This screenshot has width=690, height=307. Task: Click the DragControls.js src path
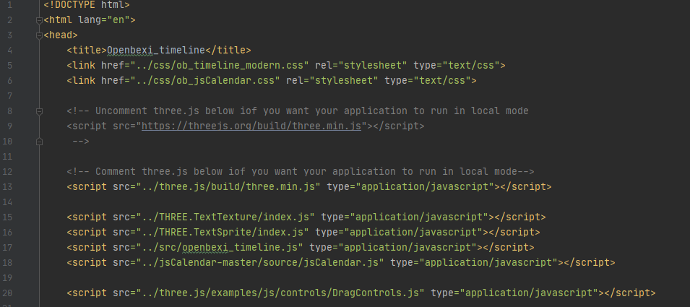(280, 293)
